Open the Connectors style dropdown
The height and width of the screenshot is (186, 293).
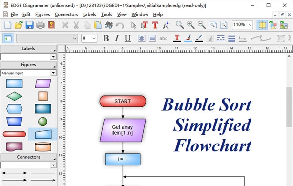coord(53,165)
